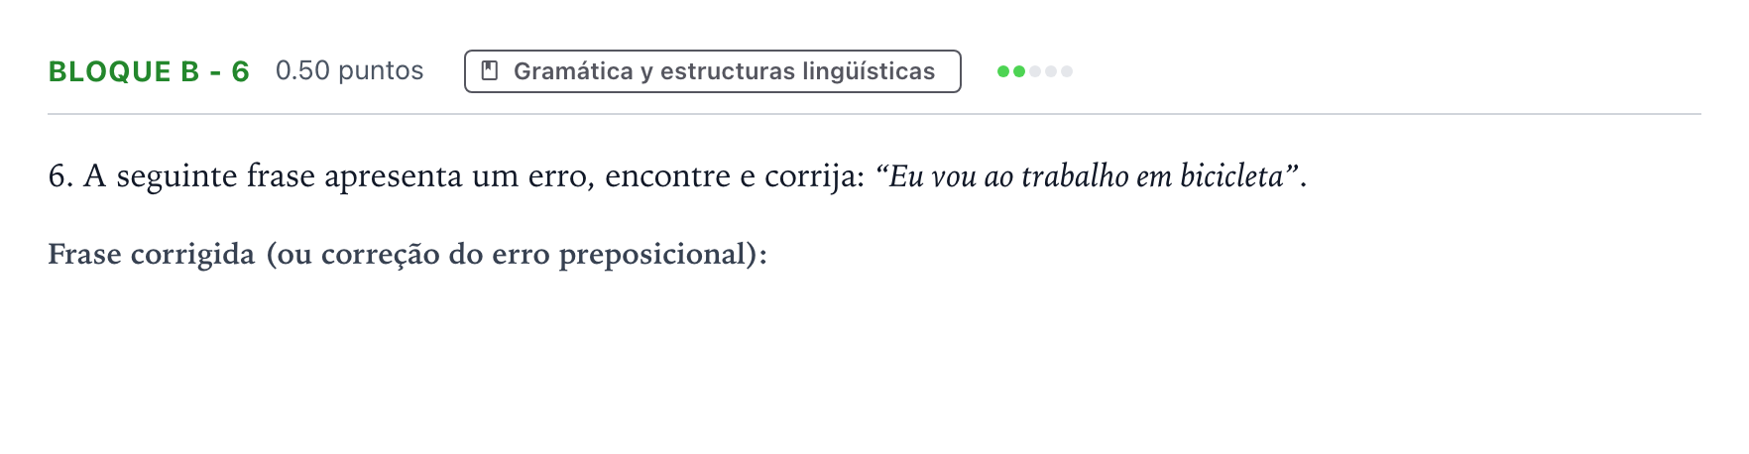Click the Frase corrigida label
Image resolution: width=1749 pixels, height=454 pixels.
coord(152,255)
